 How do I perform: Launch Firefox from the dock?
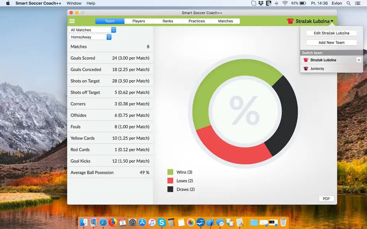113,222
